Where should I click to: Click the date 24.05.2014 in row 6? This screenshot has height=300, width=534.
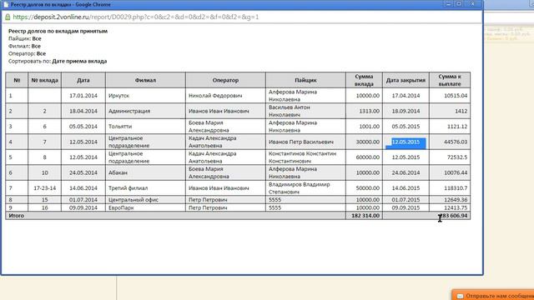click(83, 172)
